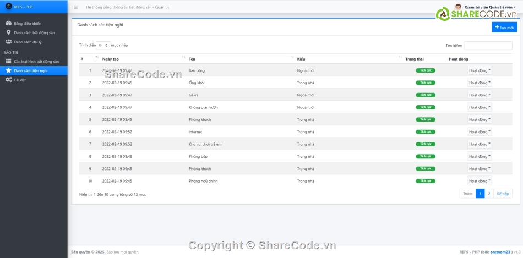Focus the Tìm kiếm search field
Viewport: 523px width, 258px height.
[488, 46]
